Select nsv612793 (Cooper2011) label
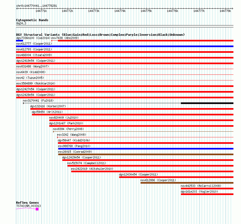 pos(34,49)
